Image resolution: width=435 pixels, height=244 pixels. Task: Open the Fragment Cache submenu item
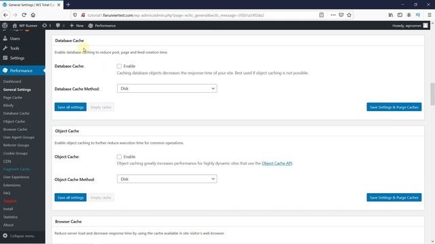tap(16, 169)
